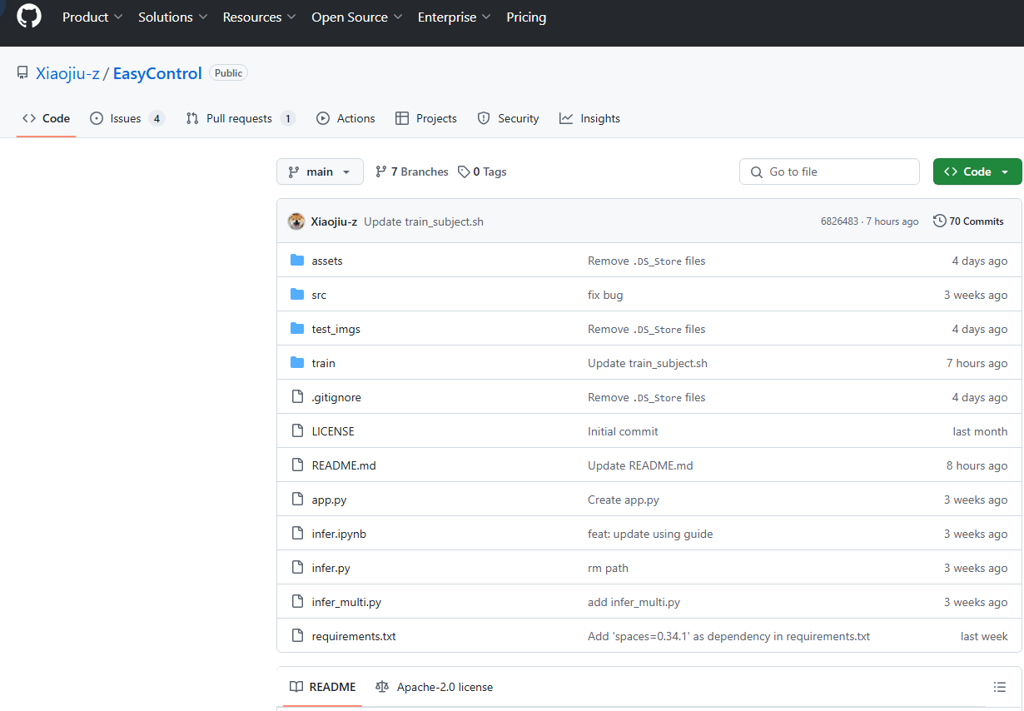Click the src folder icon
1024x711 pixels.
point(297,295)
